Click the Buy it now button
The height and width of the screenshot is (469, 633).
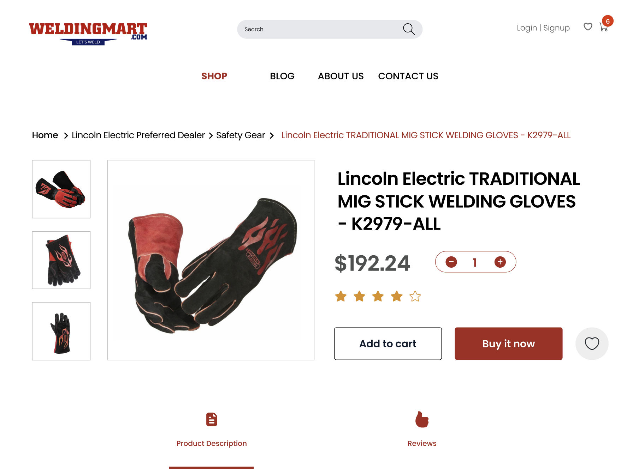508,343
